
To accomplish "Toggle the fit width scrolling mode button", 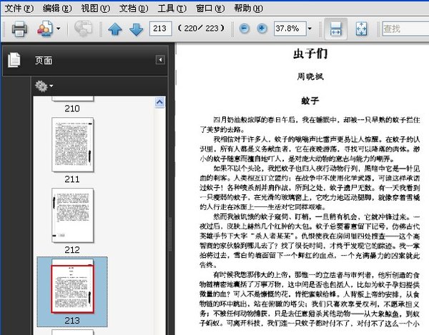I will point(336,29).
